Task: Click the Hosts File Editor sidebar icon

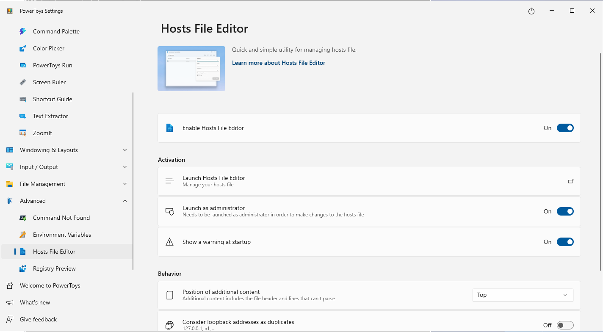Action: tap(23, 252)
